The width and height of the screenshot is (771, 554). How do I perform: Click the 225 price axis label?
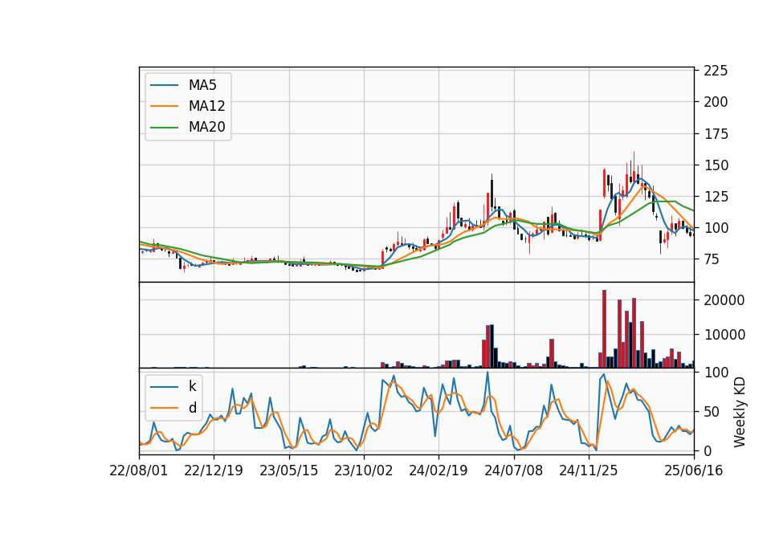716,71
